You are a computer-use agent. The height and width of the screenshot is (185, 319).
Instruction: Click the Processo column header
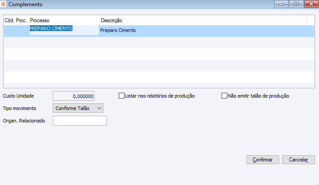tap(64, 20)
